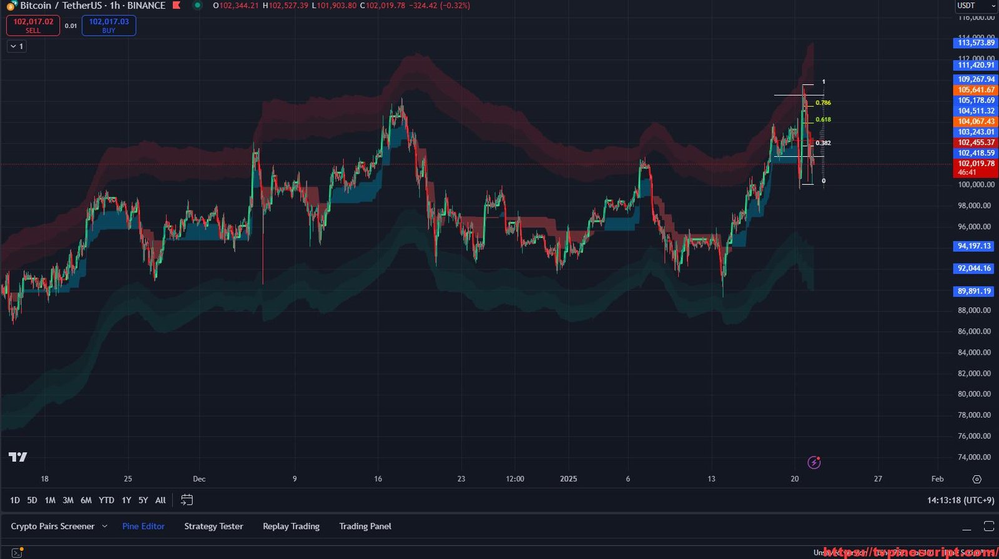This screenshot has width=999, height=559.
Task: Choose the All time range
Action: coord(160,500)
